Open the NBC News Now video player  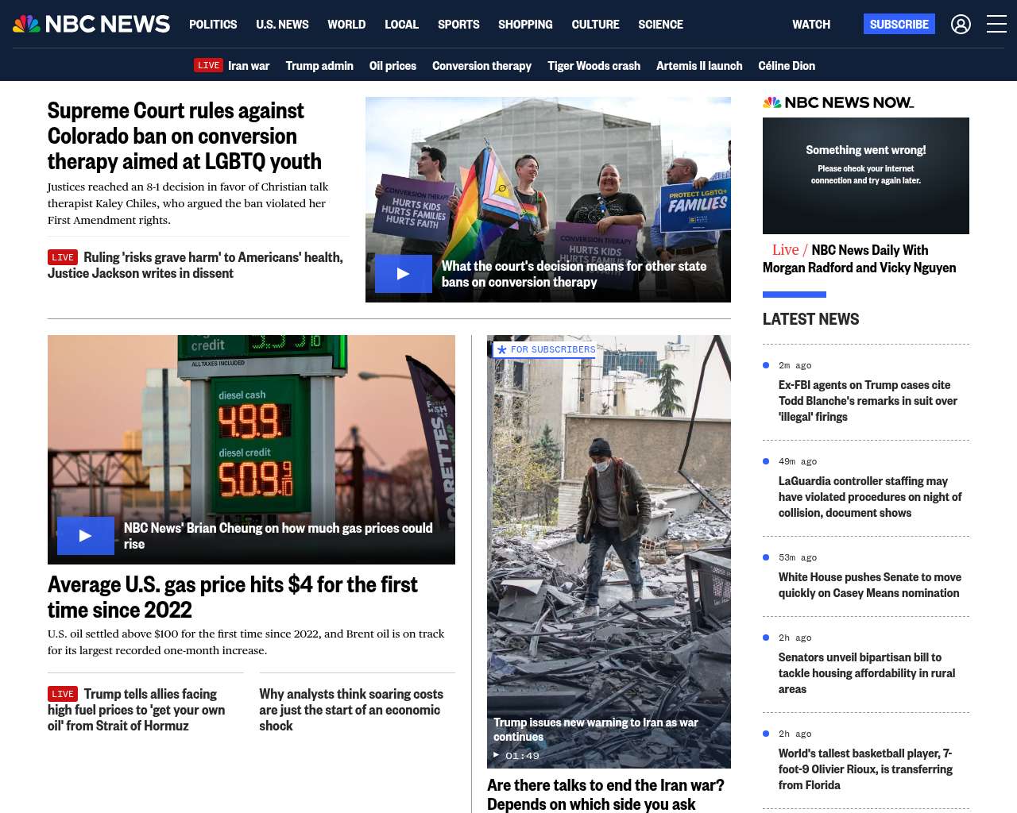[866, 175]
